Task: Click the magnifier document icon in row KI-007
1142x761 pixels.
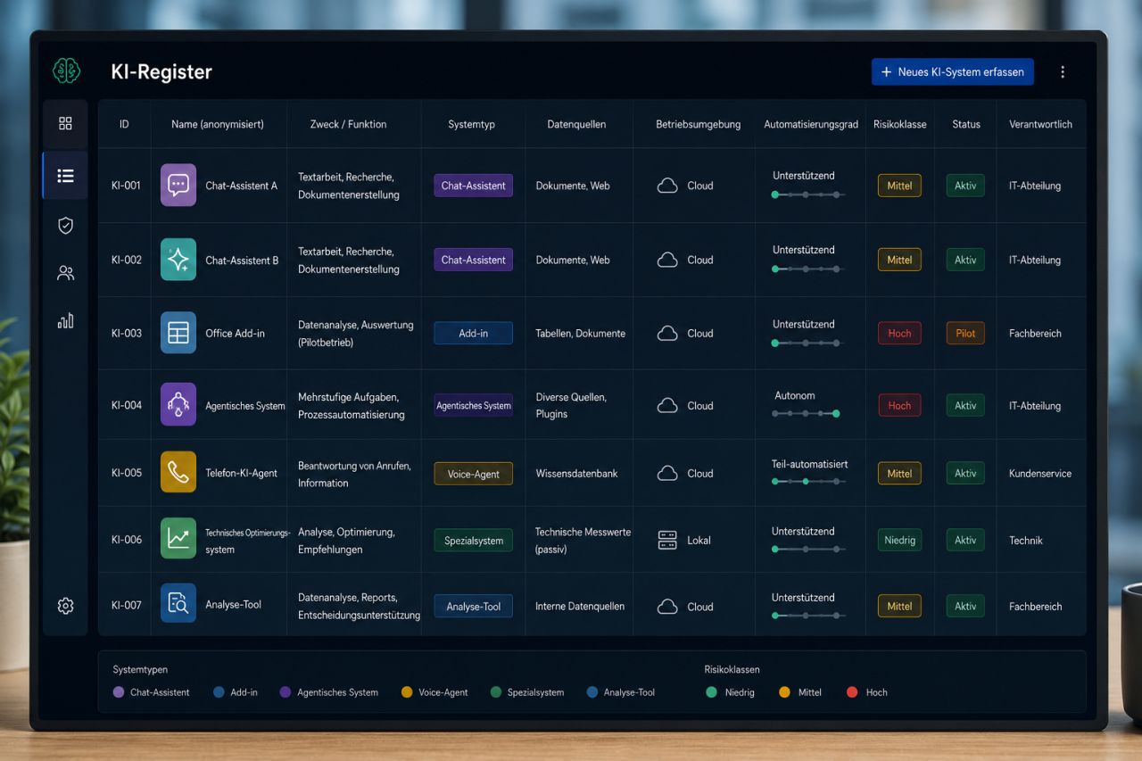Action: [178, 604]
